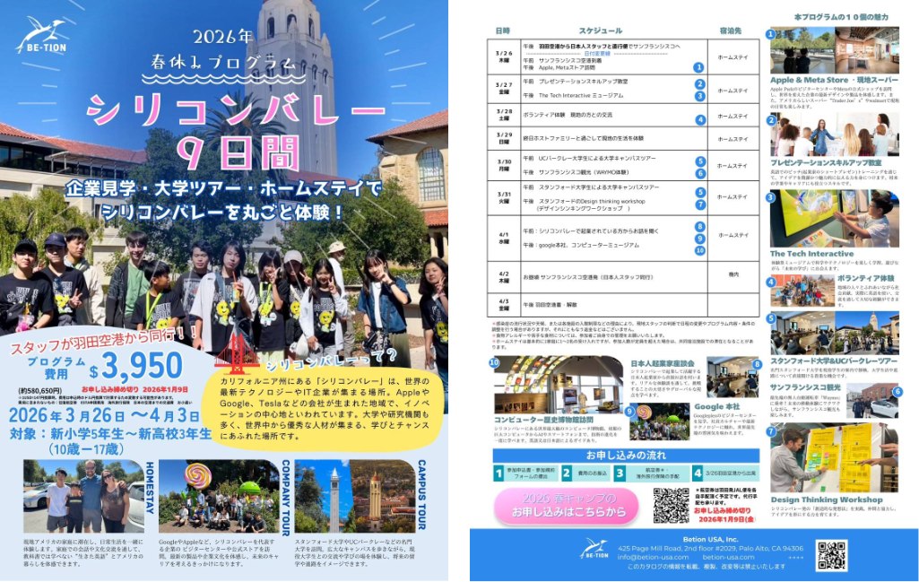Click the number 7 badge on the Design Thinking photo

771,431
